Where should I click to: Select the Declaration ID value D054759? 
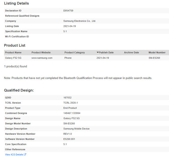(68, 10)
